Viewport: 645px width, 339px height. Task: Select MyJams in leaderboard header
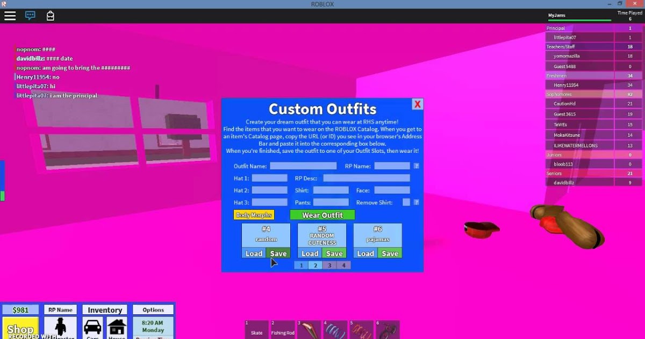[x=557, y=16]
